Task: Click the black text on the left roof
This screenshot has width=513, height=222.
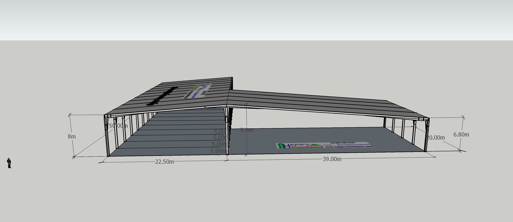Action: [x=162, y=96]
